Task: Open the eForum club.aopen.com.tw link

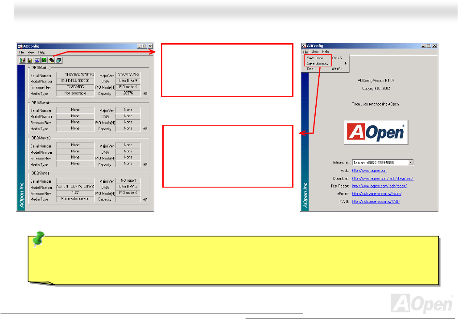Action: tap(376, 193)
